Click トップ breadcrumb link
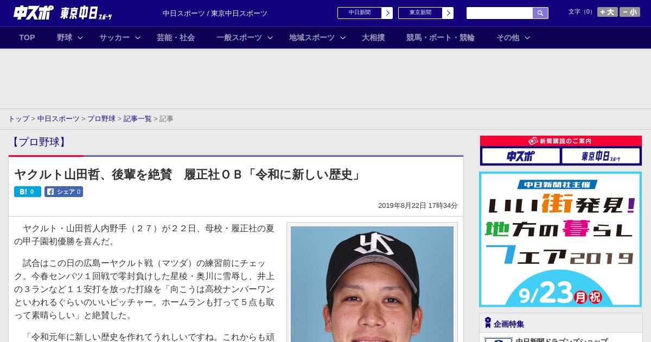This screenshot has width=651, height=342. point(18,119)
